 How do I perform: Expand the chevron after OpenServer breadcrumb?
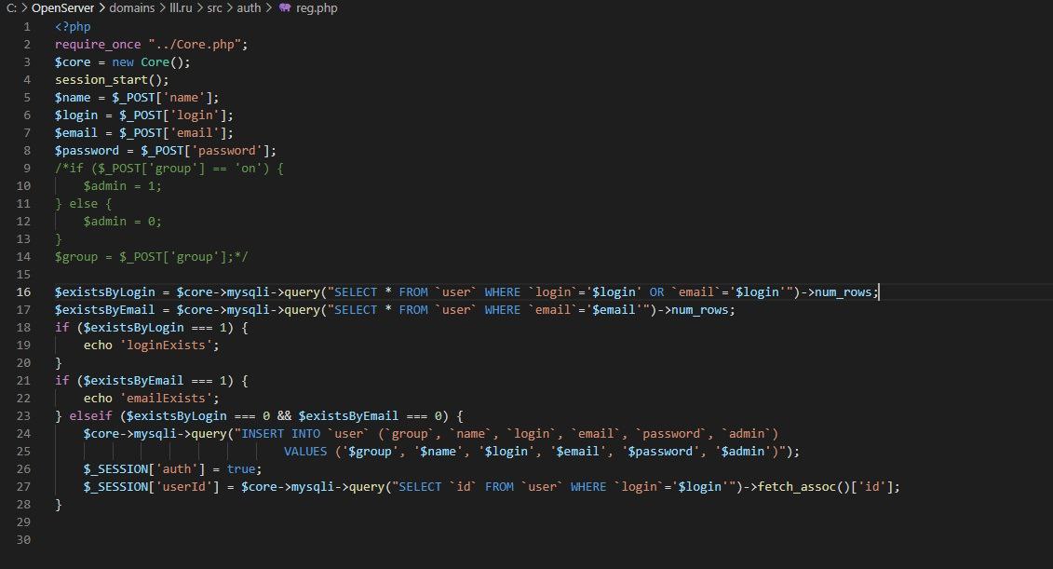click(x=101, y=8)
